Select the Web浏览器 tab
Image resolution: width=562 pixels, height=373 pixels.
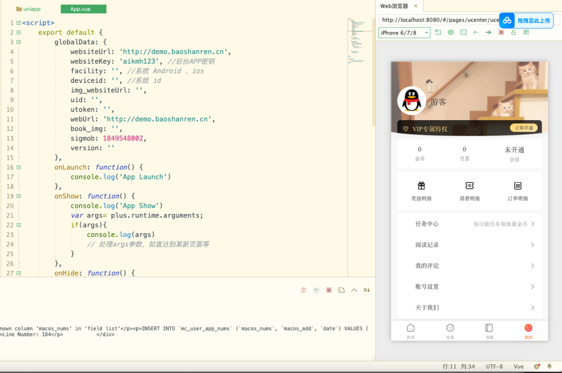click(394, 6)
